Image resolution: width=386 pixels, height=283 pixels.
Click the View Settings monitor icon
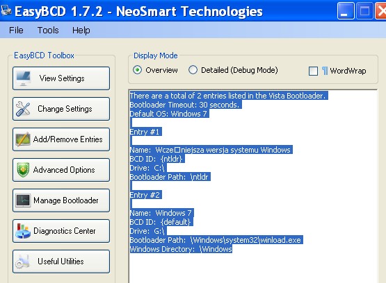coord(24,78)
